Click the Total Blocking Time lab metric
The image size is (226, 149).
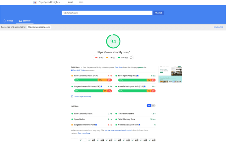[x=127, y=119]
